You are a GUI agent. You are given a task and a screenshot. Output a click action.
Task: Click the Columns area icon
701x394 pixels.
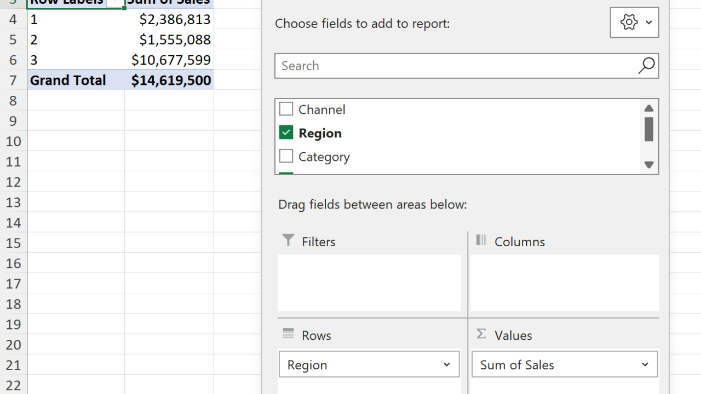pyautogui.click(x=481, y=240)
